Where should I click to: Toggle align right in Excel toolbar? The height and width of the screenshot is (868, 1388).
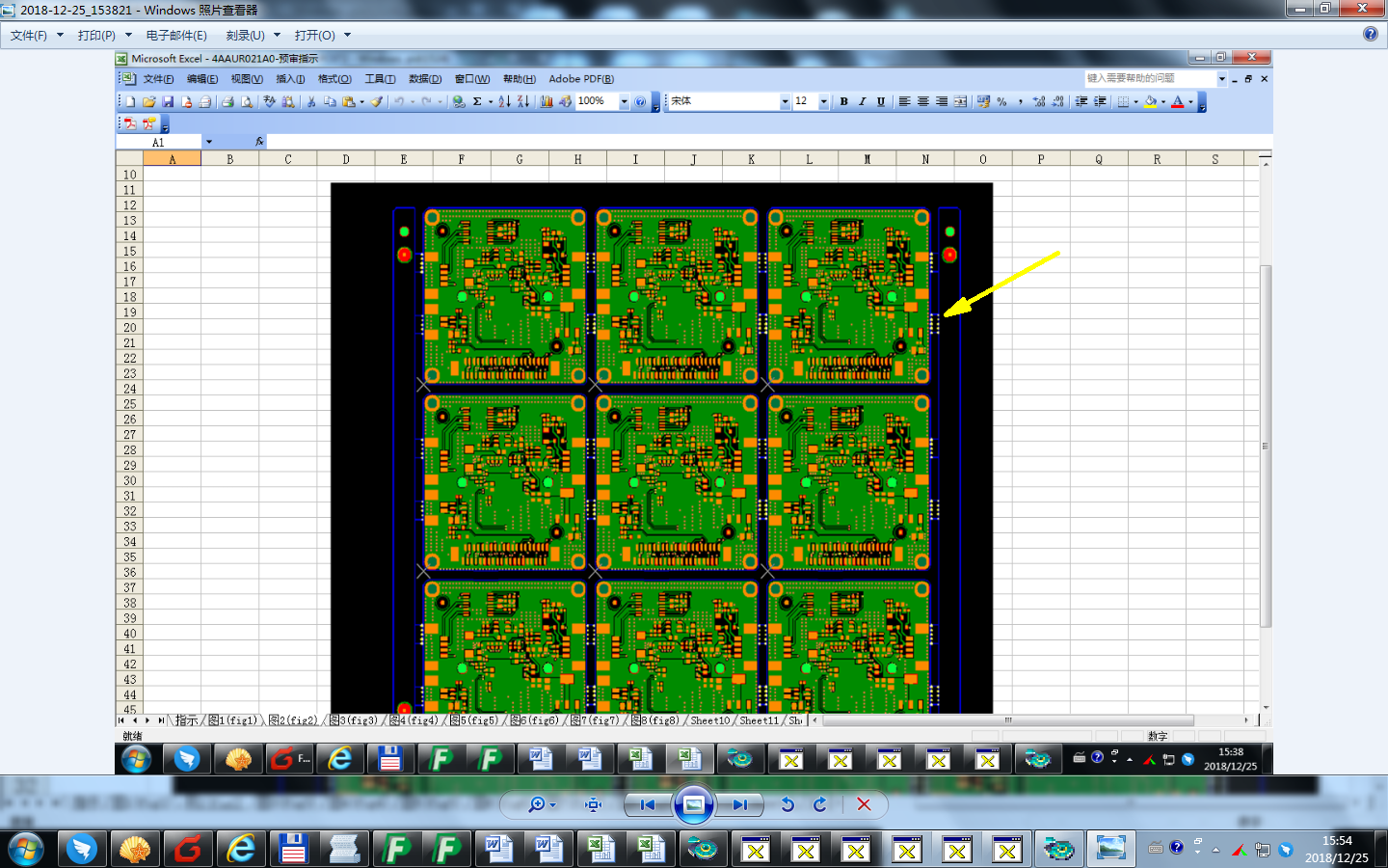pyautogui.click(x=942, y=101)
